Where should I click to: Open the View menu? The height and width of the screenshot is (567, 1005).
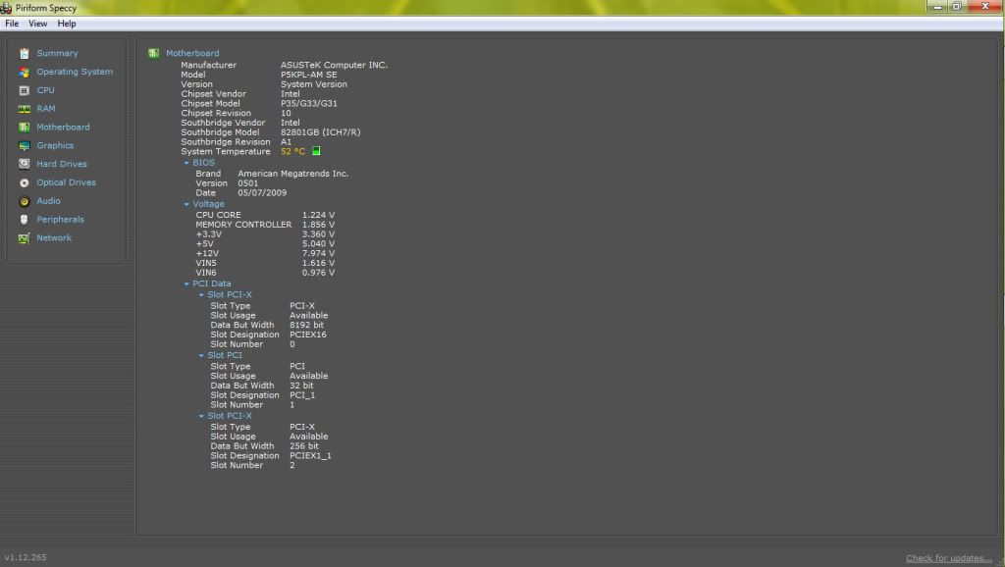click(x=38, y=24)
